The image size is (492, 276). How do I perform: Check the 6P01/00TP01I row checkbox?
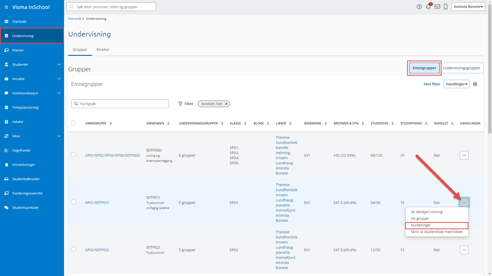pyautogui.click(x=74, y=202)
